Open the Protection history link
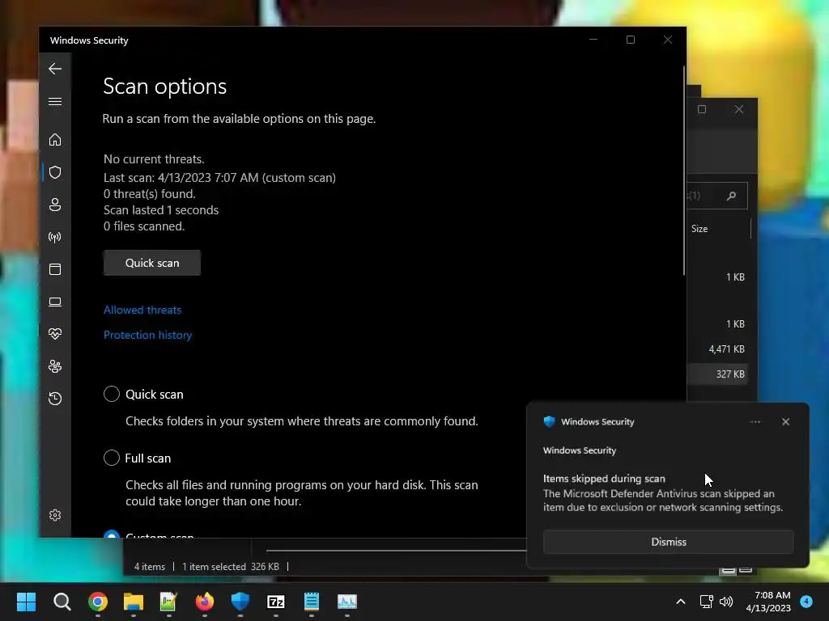Image resolution: width=829 pixels, height=621 pixels. click(147, 335)
